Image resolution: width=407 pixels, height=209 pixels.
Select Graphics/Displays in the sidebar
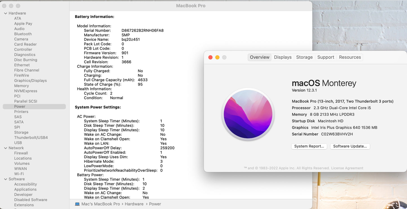pos(30,81)
